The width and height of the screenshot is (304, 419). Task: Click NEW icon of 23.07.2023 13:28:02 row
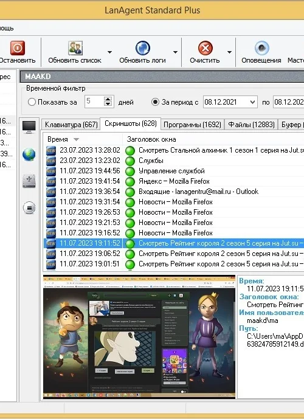tap(50, 150)
